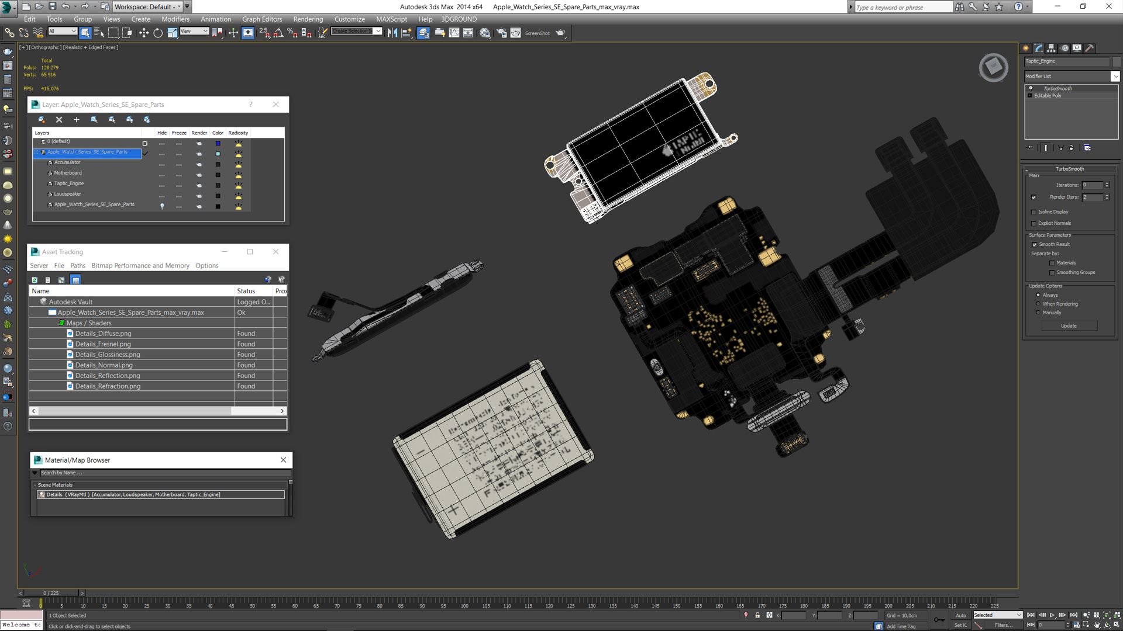Toggle Selection Lock icon in status bar
Image resolution: width=1123 pixels, height=631 pixels.
(757, 615)
